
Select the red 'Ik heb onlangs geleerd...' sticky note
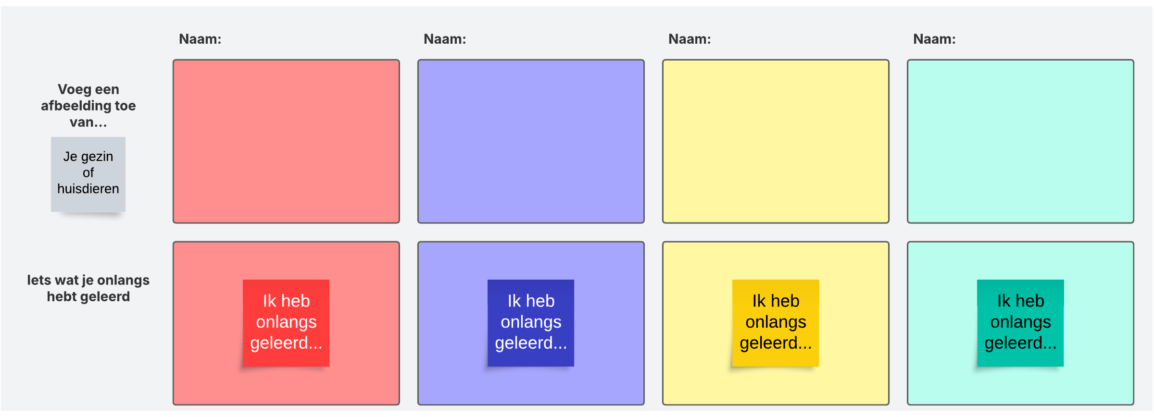tap(286, 322)
